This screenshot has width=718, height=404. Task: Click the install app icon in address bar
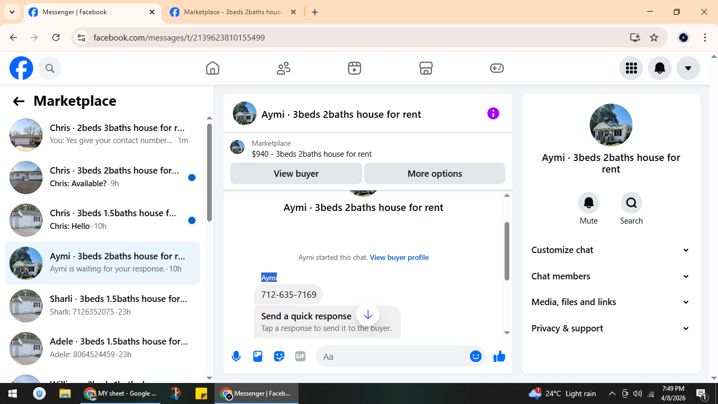click(635, 37)
